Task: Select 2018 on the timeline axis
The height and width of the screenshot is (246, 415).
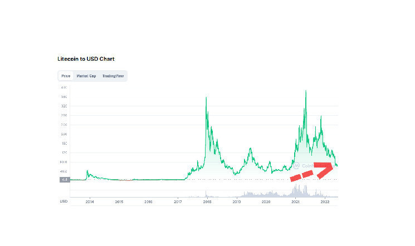Action: pyautogui.click(x=207, y=201)
